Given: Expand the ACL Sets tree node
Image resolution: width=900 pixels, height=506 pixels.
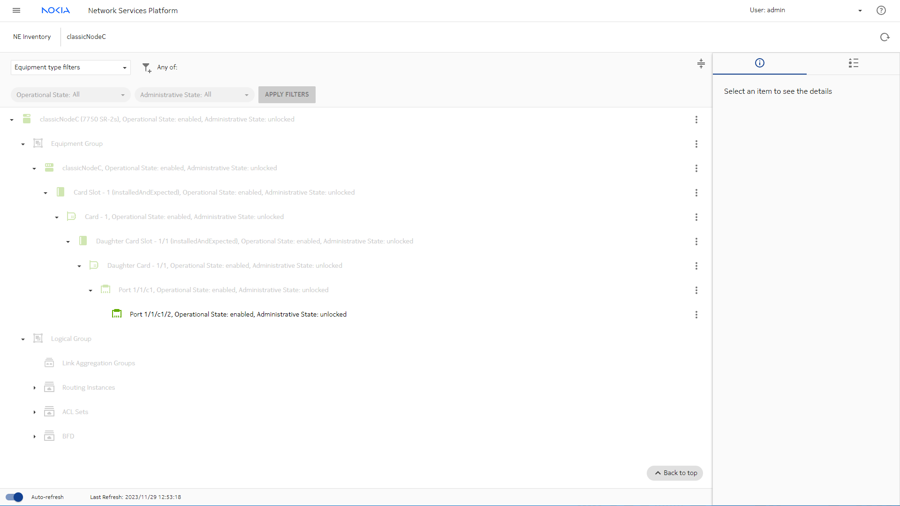Looking at the screenshot, I should 34,412.
